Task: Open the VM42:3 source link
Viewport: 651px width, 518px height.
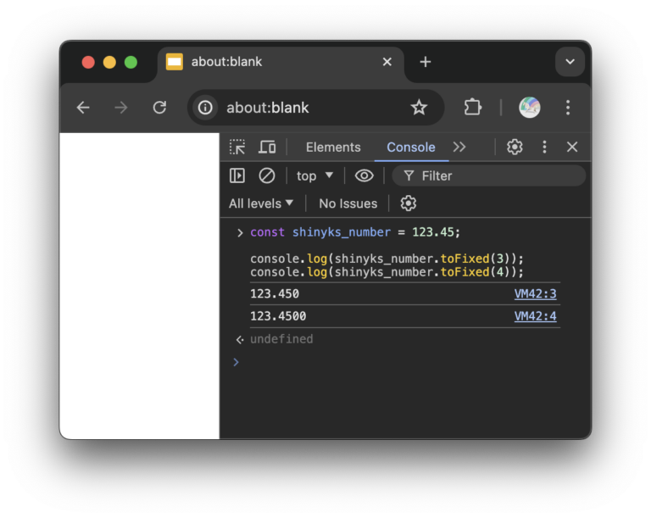Action: point(535,293)
